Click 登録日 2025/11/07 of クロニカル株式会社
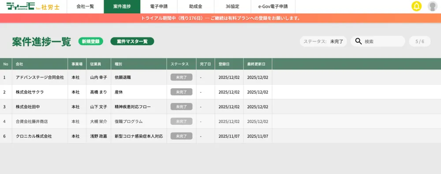Image resolution: width=441 pixels, height=174 pixels. coord(229,136)
